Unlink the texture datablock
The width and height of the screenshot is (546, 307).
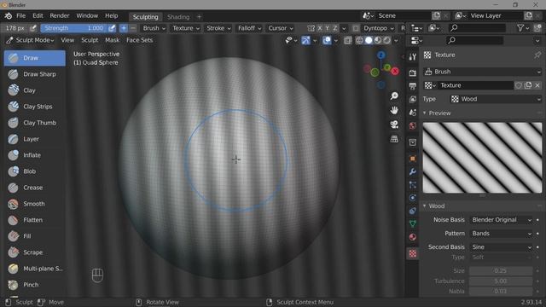pos(537,85)
